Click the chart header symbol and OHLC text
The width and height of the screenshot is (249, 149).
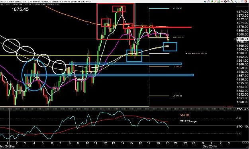[45, 2]
